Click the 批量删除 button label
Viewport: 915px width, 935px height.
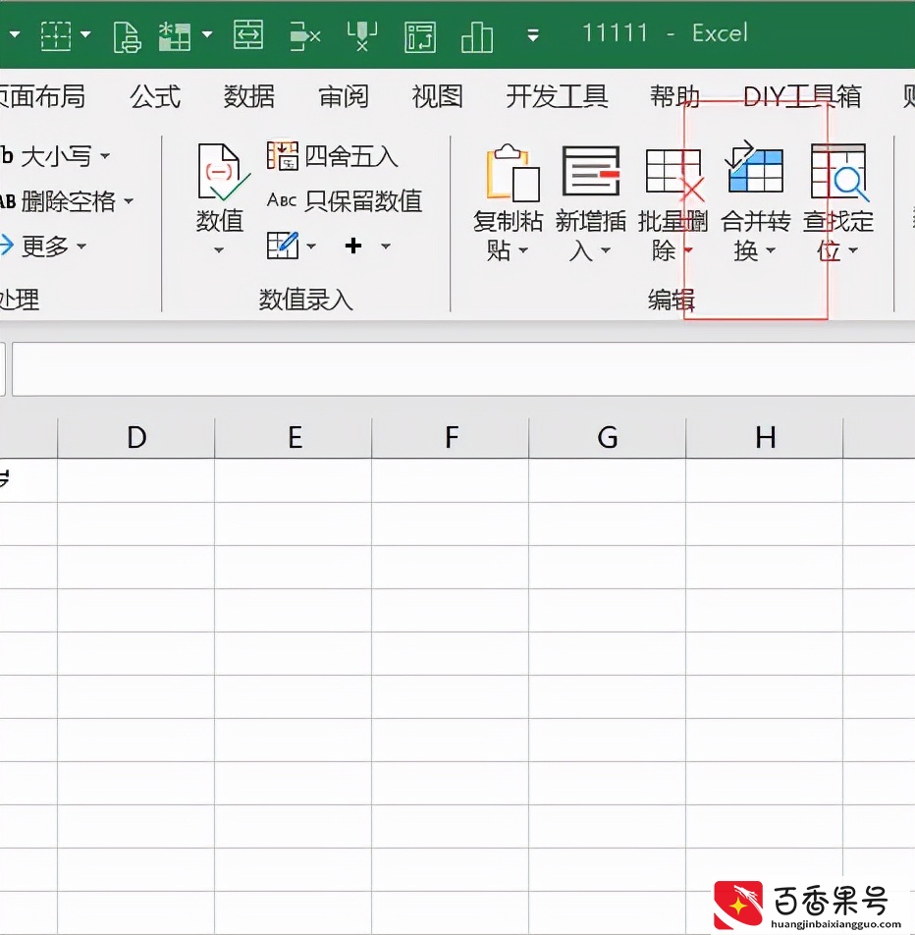[673, 236]
